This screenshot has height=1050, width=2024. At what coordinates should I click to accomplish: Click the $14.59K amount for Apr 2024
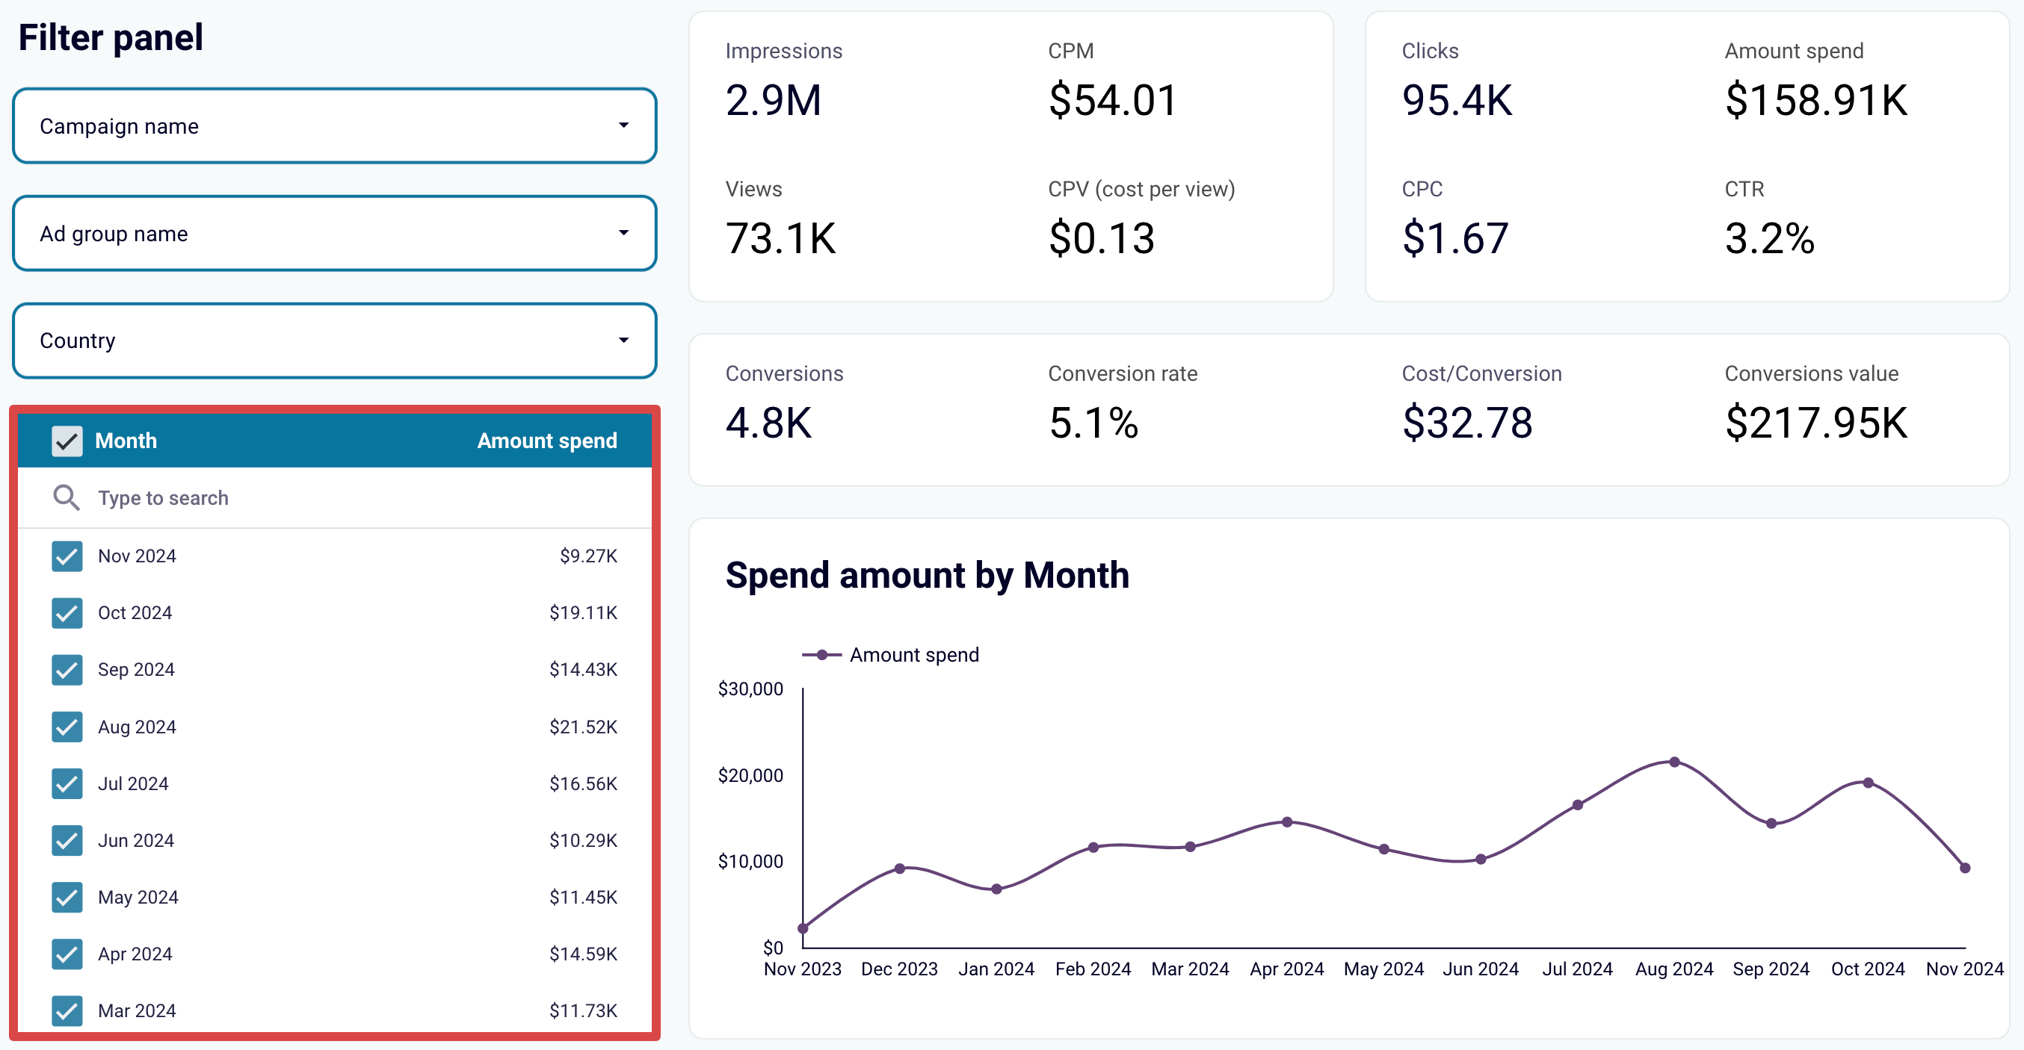coord(583,954)
